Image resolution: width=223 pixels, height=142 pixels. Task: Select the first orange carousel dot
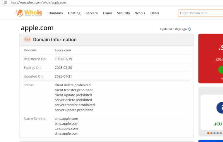(x=208, y=133)
